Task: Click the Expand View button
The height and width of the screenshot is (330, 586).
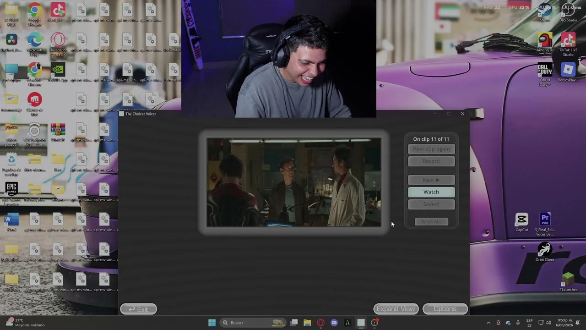Action: pyautogui.click(x=396, y=309)
